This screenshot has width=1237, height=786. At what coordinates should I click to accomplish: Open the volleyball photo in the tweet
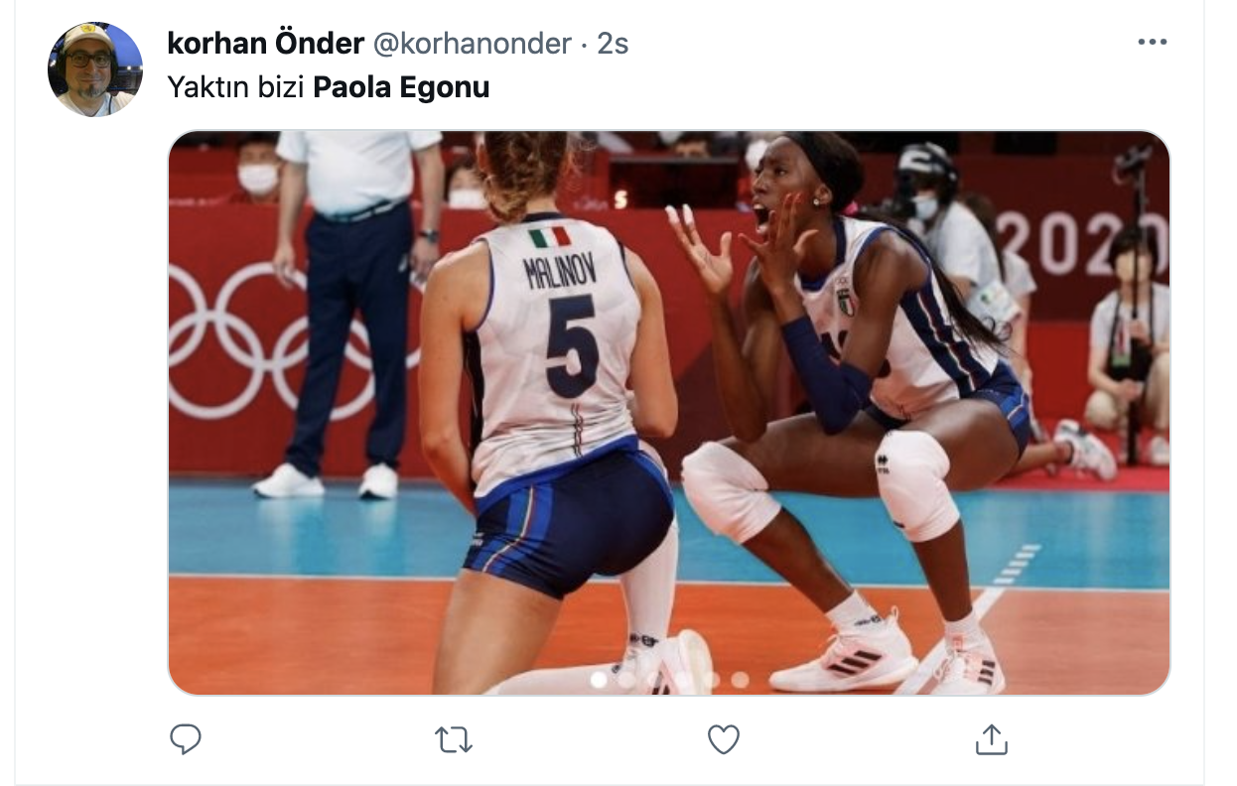pyautogui.click(x=669, y=413)
